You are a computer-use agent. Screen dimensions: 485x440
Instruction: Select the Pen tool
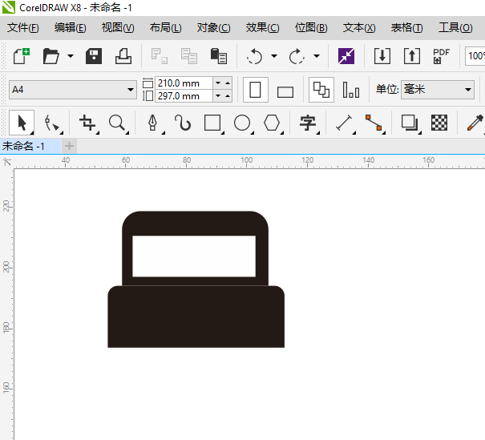(x=152, y=123)
